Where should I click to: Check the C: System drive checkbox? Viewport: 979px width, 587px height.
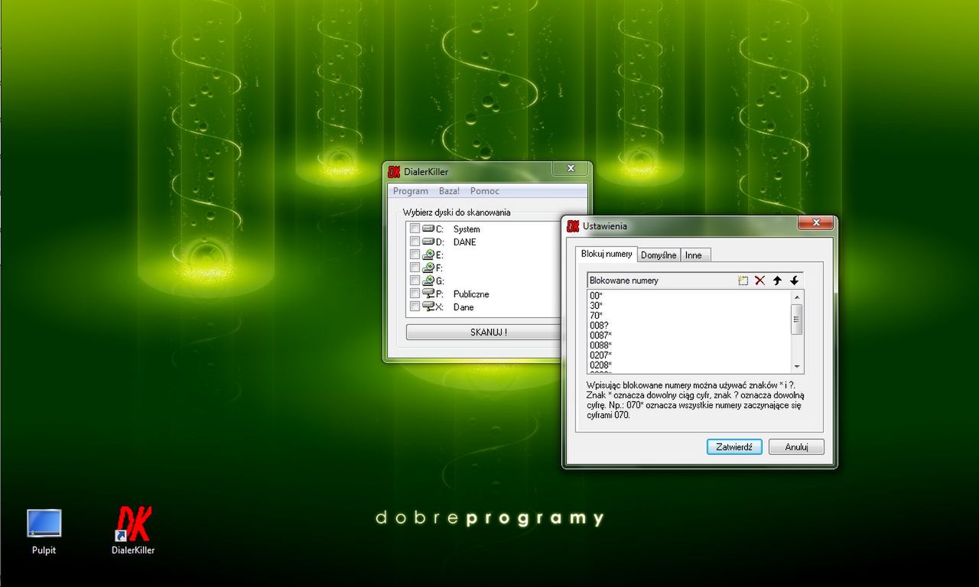(415, 229)
